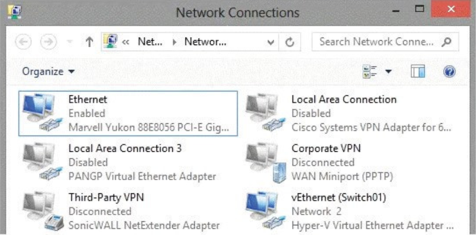
Task: Open the recent locations dropdown arrow
Action: click(70, 42)
